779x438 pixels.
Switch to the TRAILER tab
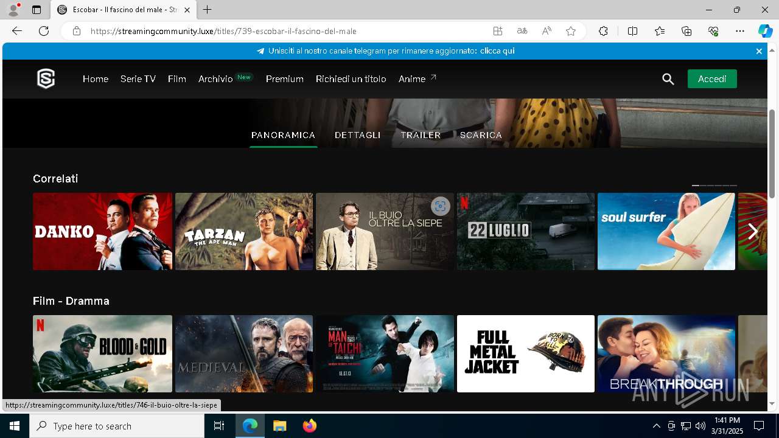tap(421, 135)
